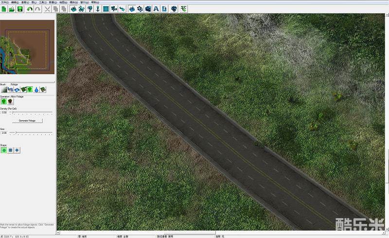
Task: Click the Cut scissors icon
Action: coord(47,9)
